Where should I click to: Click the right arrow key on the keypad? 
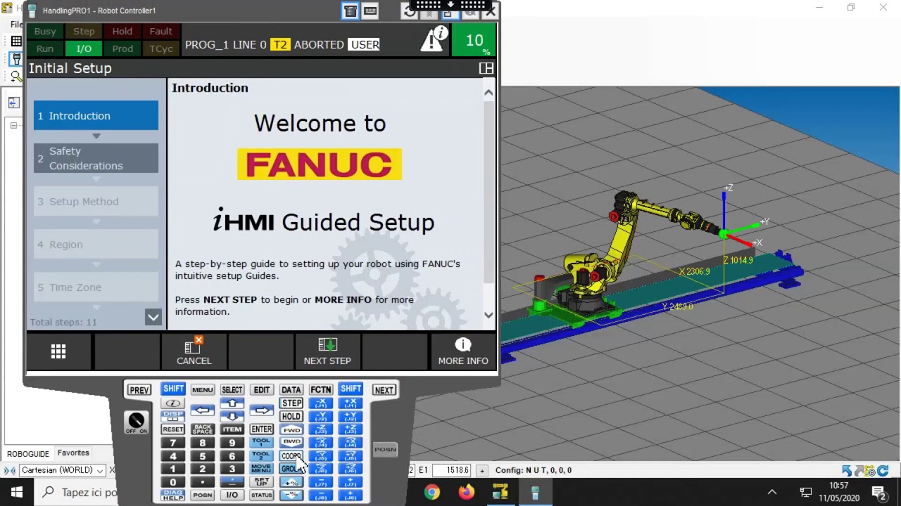point(261,410)
